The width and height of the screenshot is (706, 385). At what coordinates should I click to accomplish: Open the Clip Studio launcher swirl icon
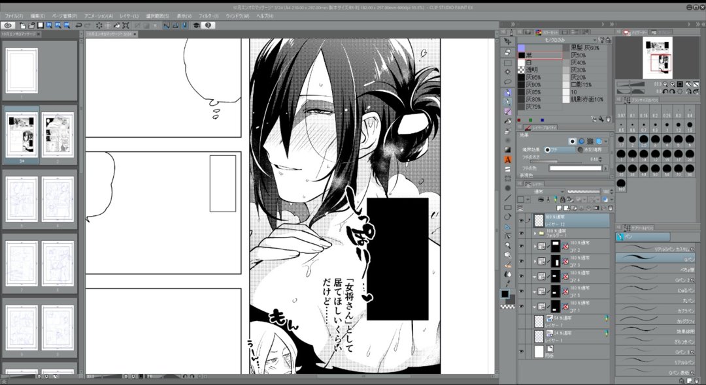tap(8, 25)
